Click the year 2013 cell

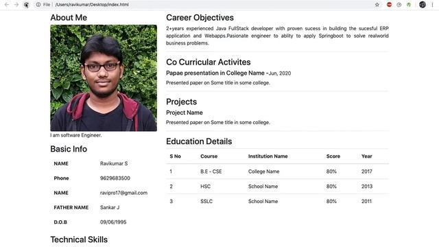tap(367, 186)
